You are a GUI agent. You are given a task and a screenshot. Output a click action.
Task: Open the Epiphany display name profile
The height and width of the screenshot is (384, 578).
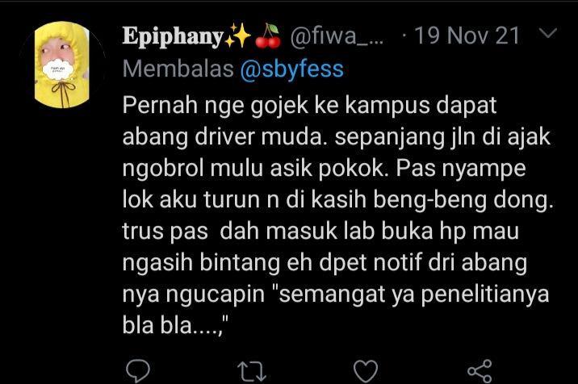[x=174, y=37]
